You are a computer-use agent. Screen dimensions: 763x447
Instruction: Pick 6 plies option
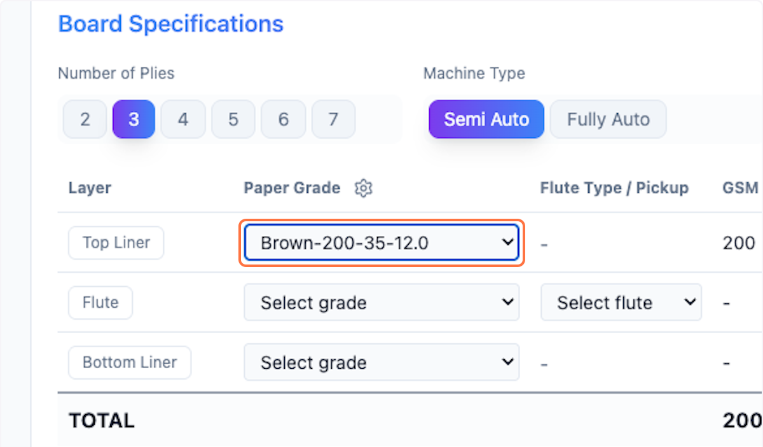[283, 120]
